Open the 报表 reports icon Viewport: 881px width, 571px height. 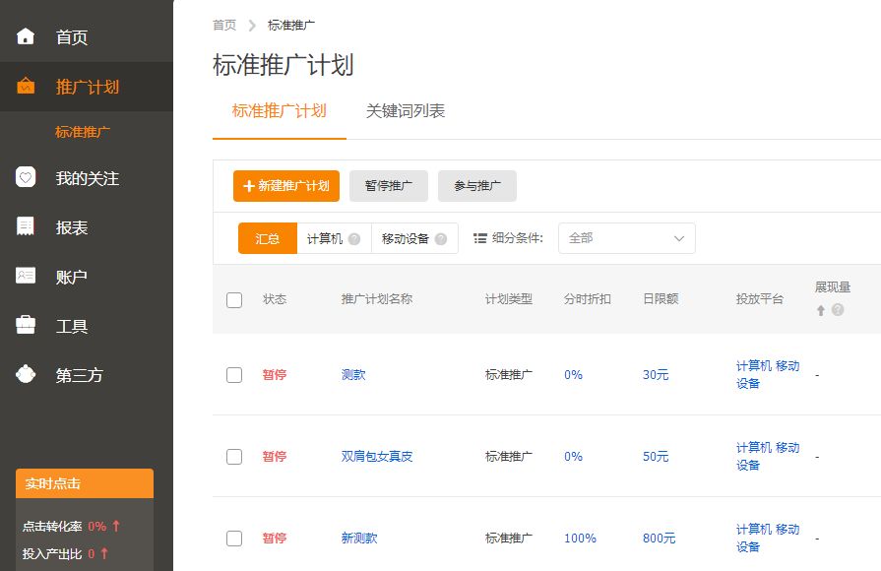point(28,227)
